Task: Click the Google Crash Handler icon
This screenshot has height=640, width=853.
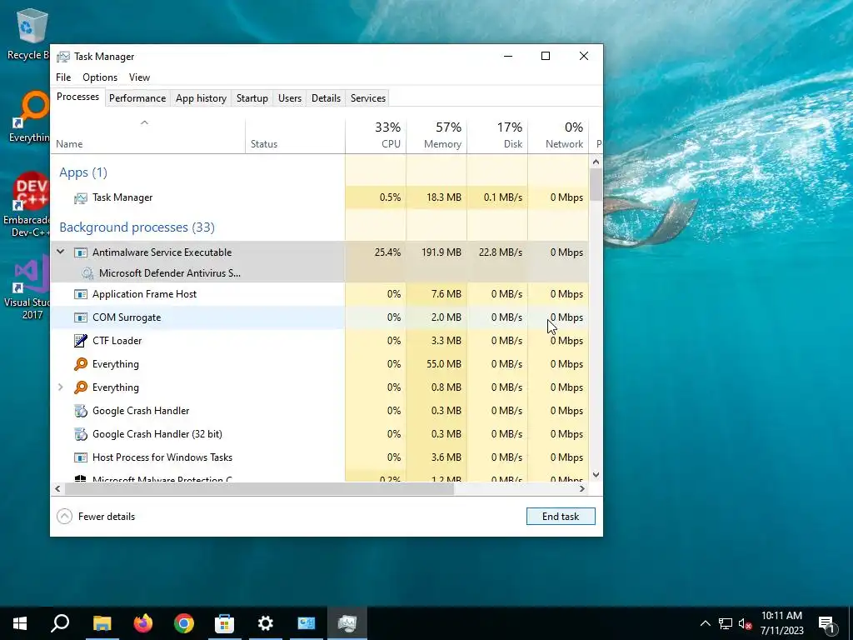Action: point(81,411)
